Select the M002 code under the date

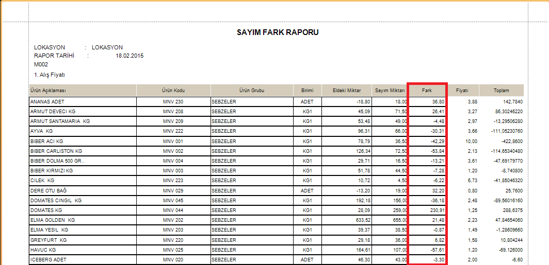click(41, 65)
